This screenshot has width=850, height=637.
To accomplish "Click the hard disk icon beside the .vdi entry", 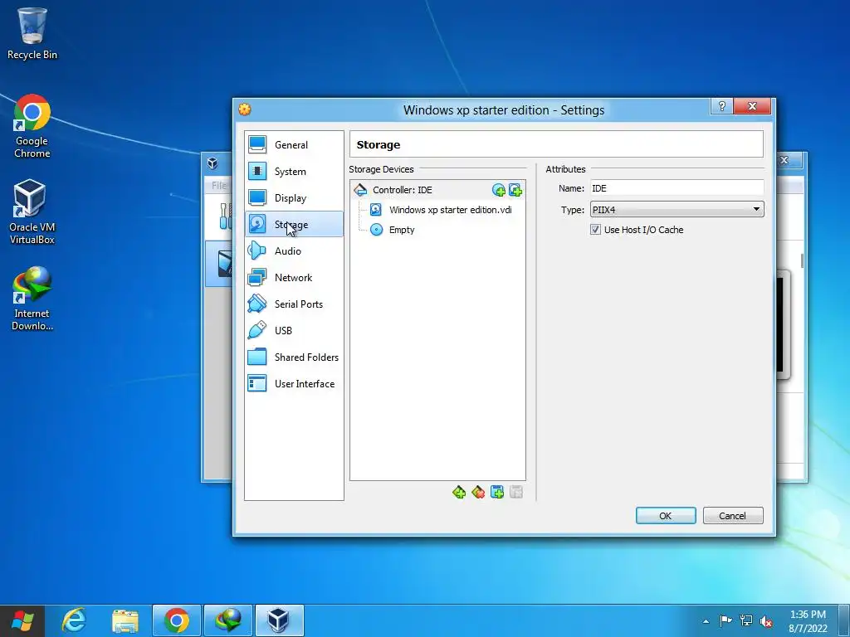I will [376, 210].
